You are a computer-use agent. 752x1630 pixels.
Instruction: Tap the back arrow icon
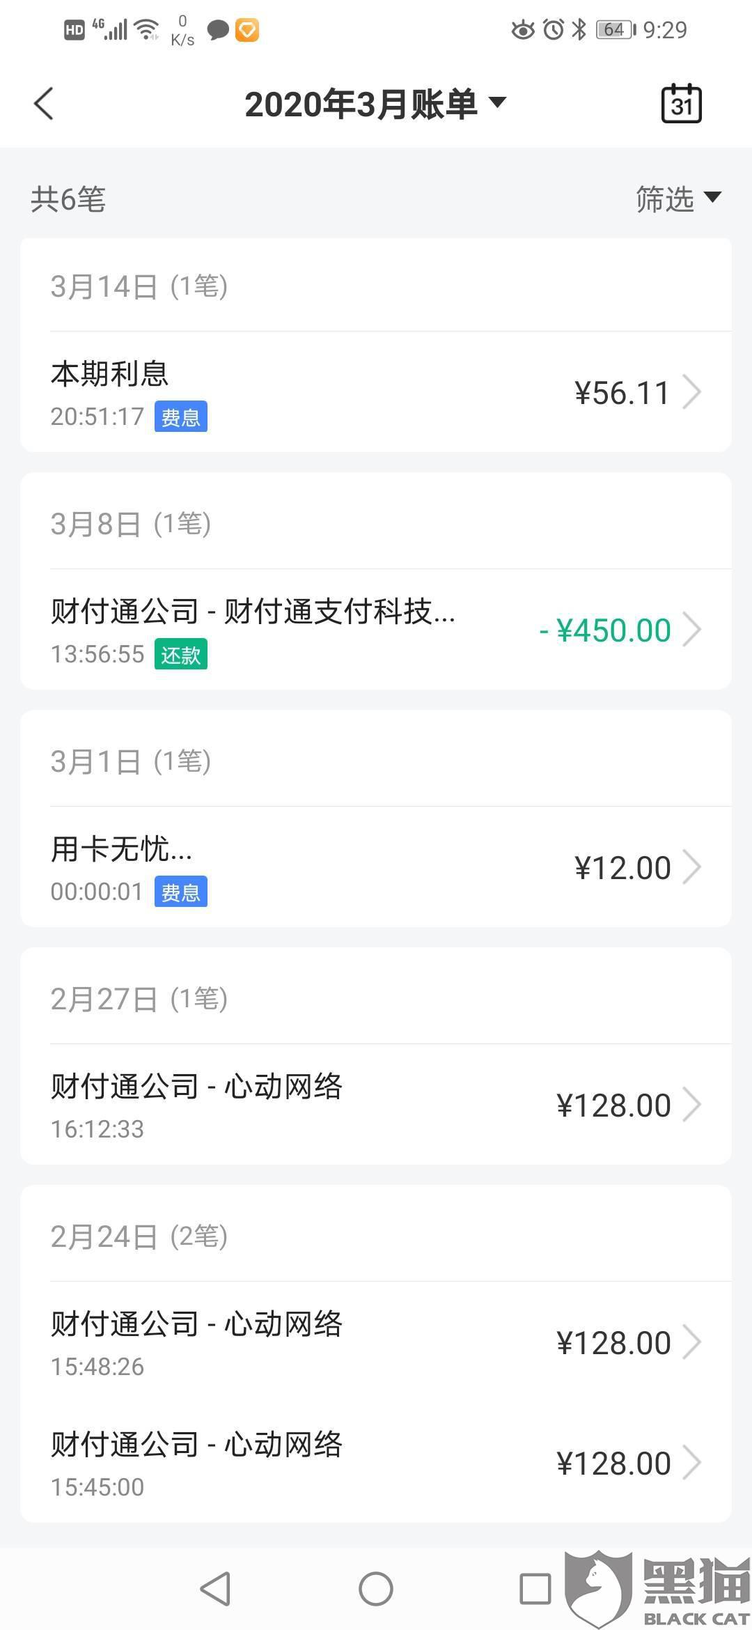[x=44, y=104]
